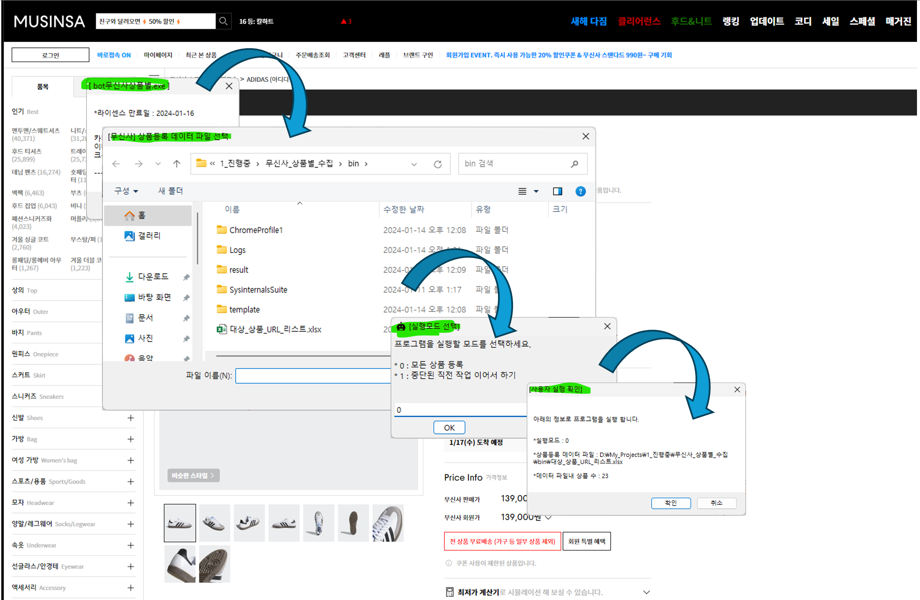Click the bin search magnifier icon
The image size is (920, 600).
click(x=575, y=164)
